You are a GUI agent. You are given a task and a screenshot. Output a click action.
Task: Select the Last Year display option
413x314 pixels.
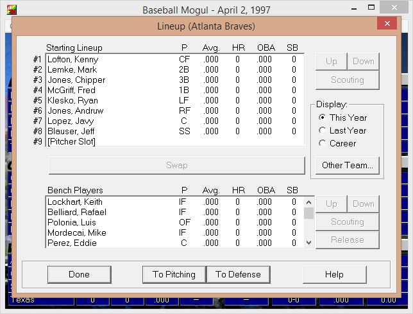342,130
